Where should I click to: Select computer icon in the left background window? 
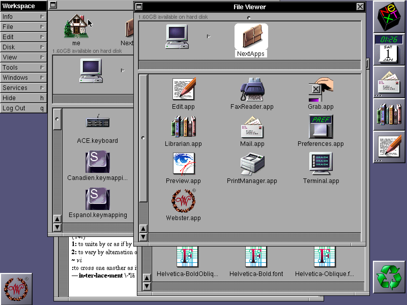pos(91,71)
